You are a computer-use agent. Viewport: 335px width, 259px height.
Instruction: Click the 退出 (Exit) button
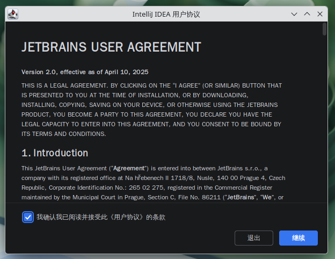click(254, 238)
